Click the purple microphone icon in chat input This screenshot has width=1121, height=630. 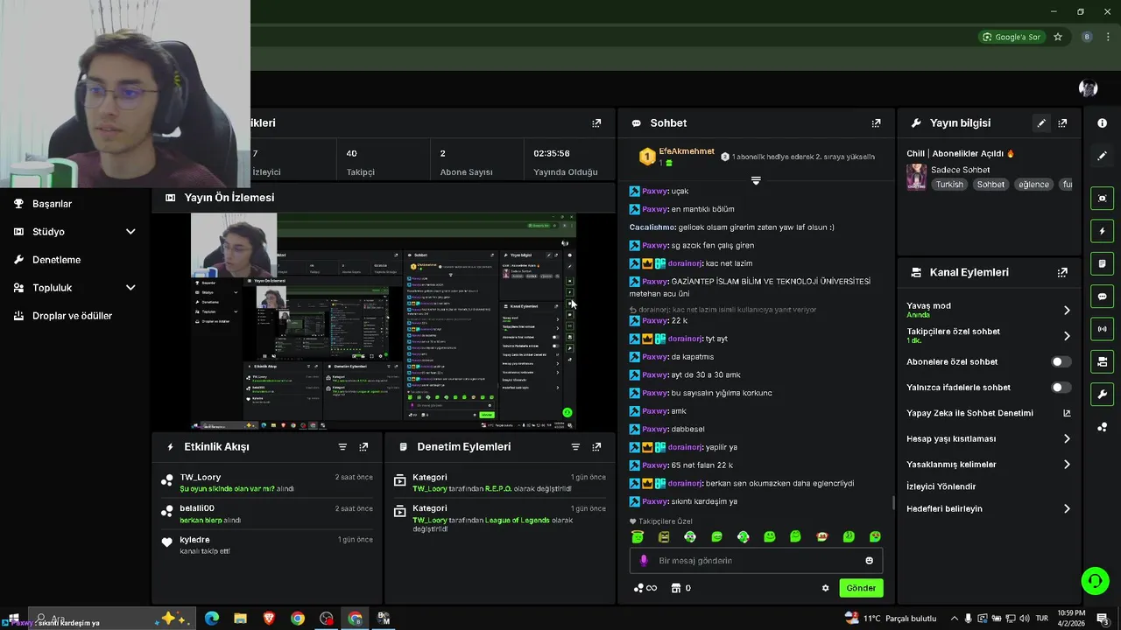[644, 561]
